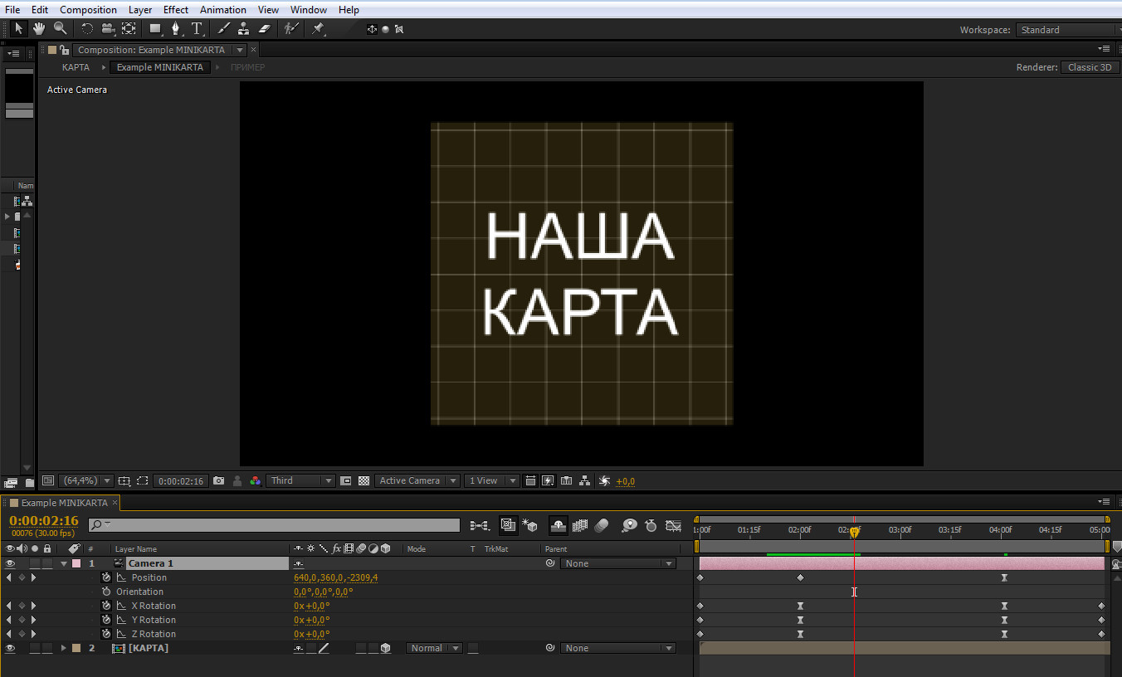The image size is (1122, 677).
Task: Click the timeline layer search field
Action: 274,525
